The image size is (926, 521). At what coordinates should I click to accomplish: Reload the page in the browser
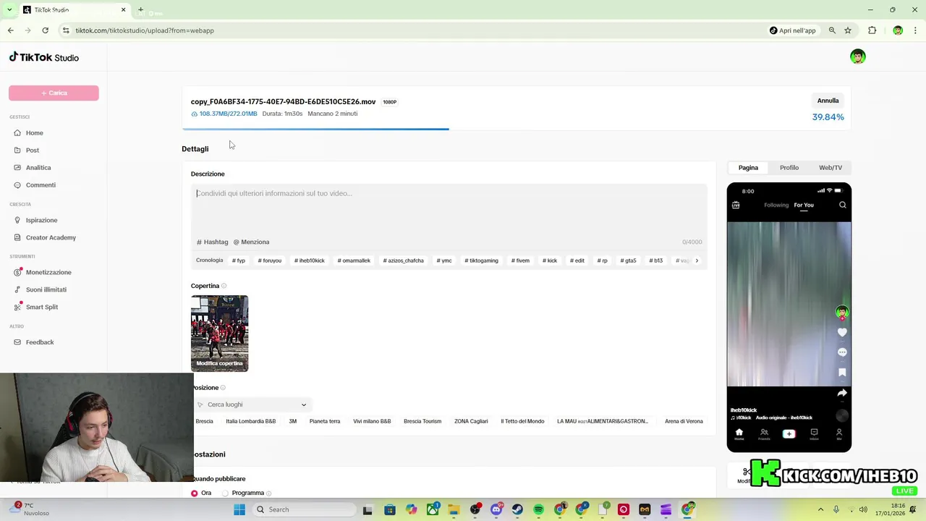point(45,30)
